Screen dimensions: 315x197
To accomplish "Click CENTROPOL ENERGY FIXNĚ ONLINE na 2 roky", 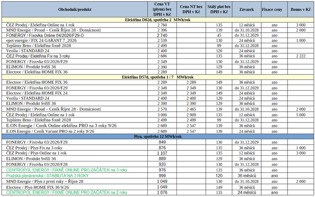I will tap(67, 193).
